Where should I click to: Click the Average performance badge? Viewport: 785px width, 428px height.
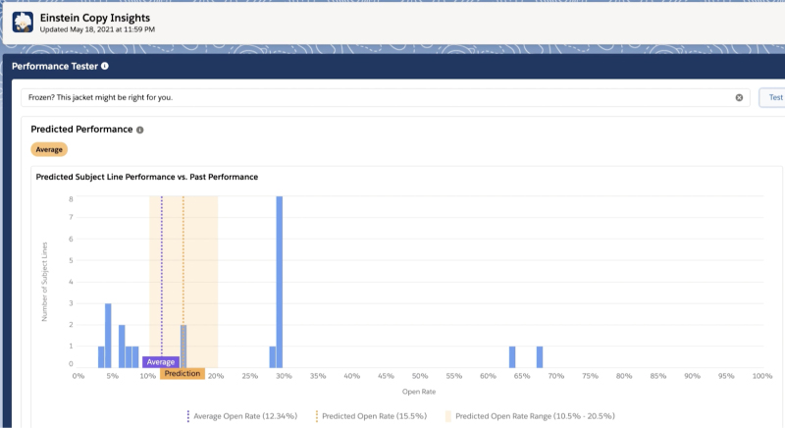49,149
